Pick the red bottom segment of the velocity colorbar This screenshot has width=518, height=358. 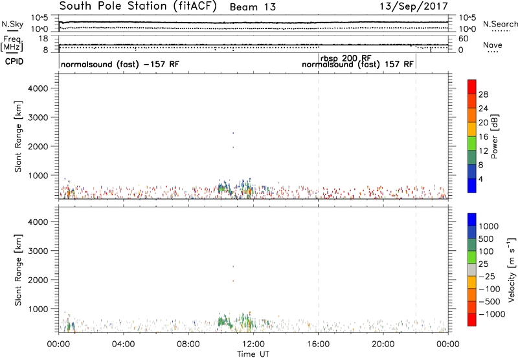pyautogui.click(x=472, y=320)
